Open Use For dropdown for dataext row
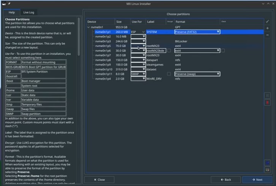 point(138,69)
